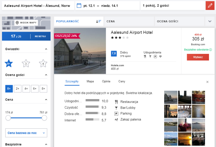
Task: Select the 4 star filter
Action: [43, 64]
